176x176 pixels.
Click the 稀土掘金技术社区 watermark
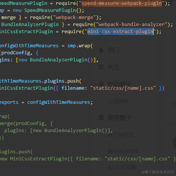click(158, 172)
